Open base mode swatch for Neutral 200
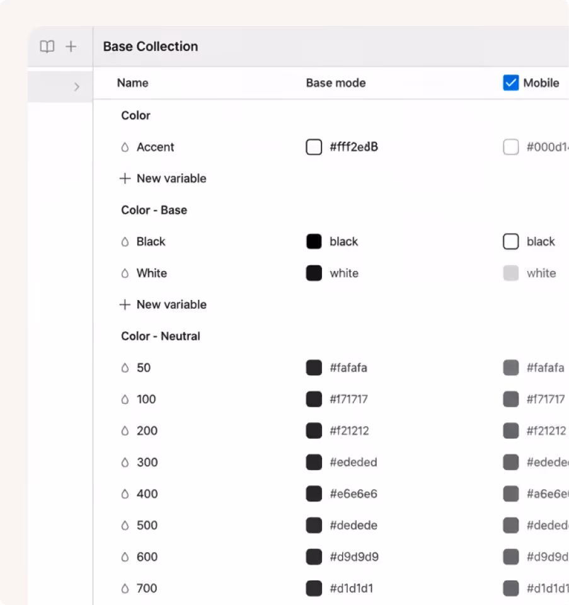The width and height of the screenshot is (569, 605). tap(314, 430)
